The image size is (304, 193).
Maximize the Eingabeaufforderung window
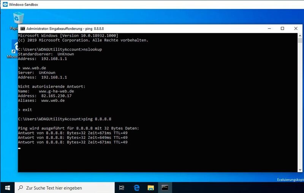[282, 28]
